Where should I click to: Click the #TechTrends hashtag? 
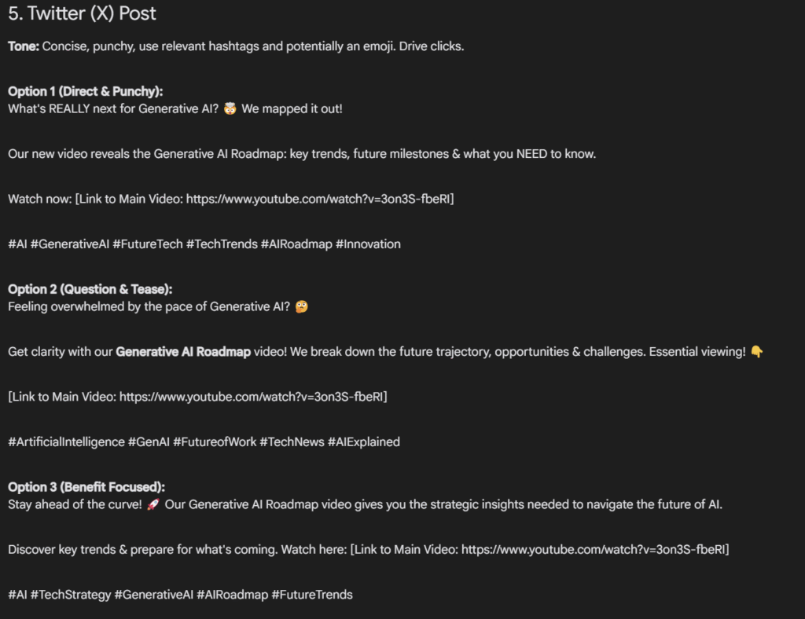222,244
